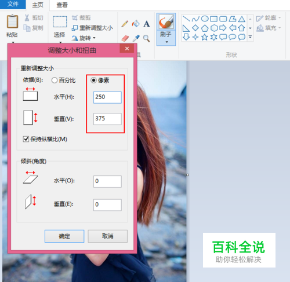Image resolution: width=290 pixels, height=282 pixels.
Task: Select the Fill bucket tool
Action: [x=136, y=24]
